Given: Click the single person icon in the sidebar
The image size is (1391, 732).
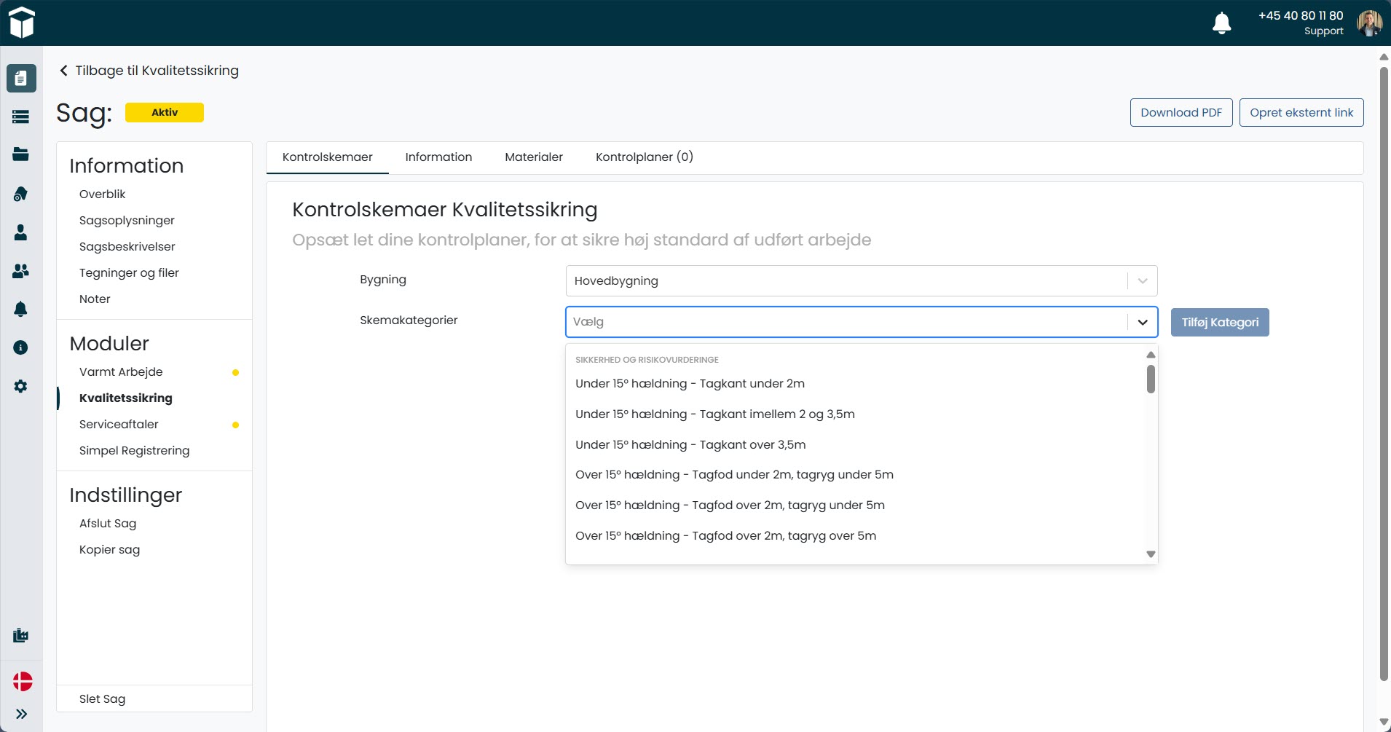Looking at the screenshot, I should click(21, 232).
